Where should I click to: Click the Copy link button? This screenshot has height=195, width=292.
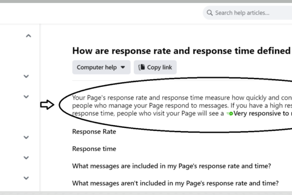(155, 67)
